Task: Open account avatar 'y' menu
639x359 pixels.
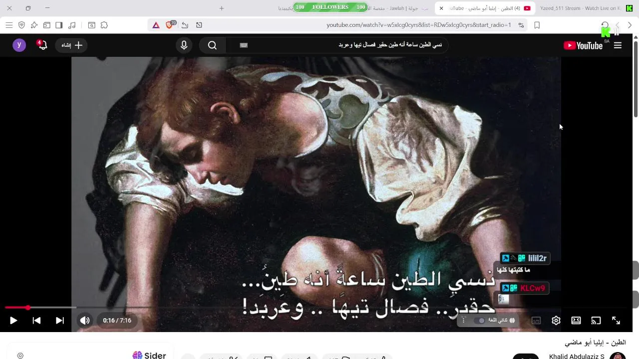Action: pos(19,45)
